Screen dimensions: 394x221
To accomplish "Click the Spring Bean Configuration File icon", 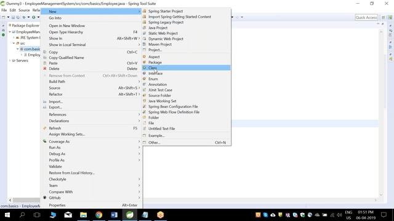I will (x=144, y=106).
